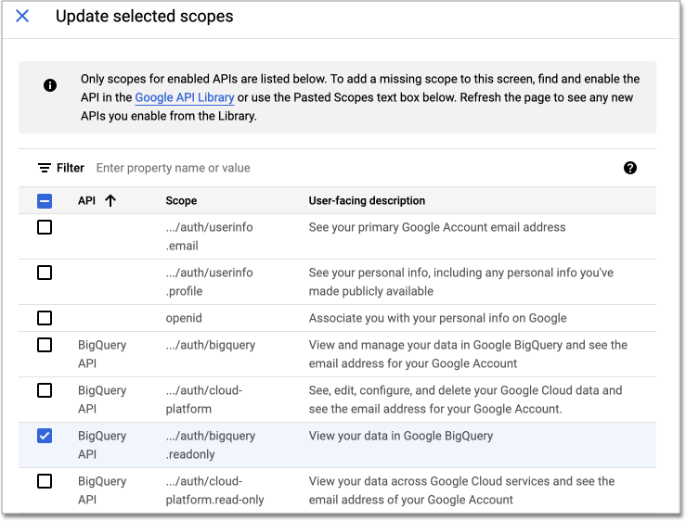The width and height of the screenshot is (686, 521).
Task: Uncheck the bigquery.readonly scope checkbox
Action: [x=45, y=436]
